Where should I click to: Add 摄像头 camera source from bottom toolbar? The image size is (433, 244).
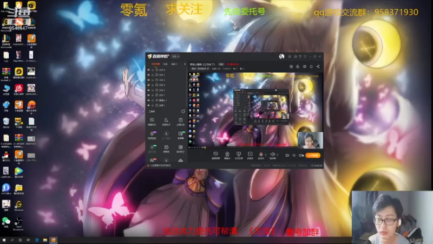[227, 156]
